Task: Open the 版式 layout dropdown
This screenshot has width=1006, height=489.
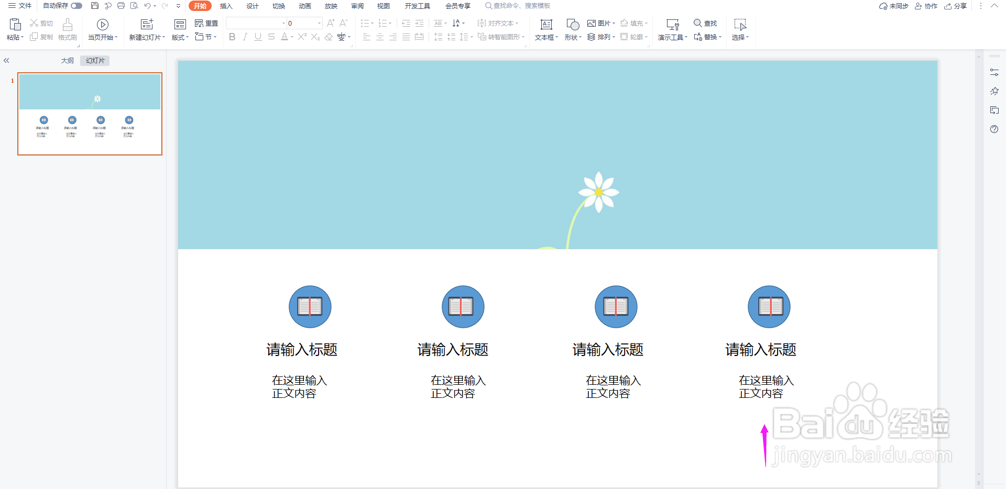Action: pyautogui.click(x=180, y=37)
